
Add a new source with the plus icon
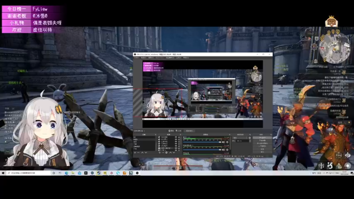(x=160, y=153)
